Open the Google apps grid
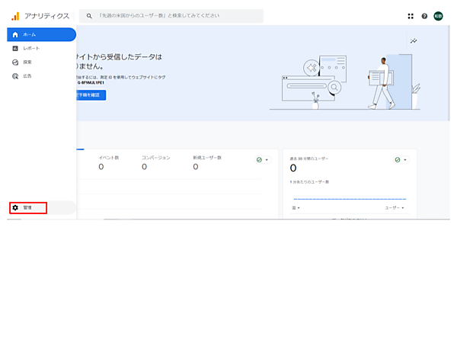Screen dimensions: 457x343 tap(411, 16)
